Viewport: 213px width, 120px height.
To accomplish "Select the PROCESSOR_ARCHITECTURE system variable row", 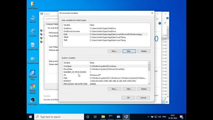I will (105, 84).
